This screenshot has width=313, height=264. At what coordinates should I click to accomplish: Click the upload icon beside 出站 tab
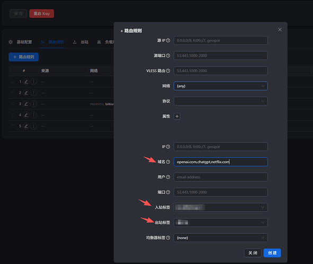coord(75,42)
